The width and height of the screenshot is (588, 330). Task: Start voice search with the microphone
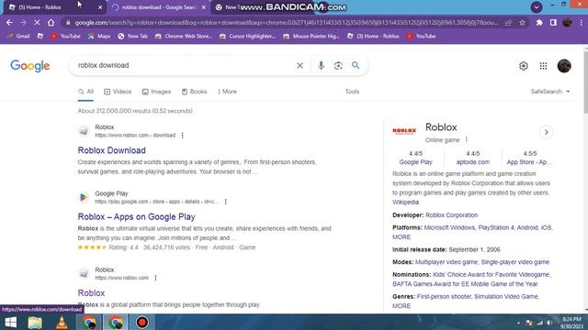tap(321, 65)
